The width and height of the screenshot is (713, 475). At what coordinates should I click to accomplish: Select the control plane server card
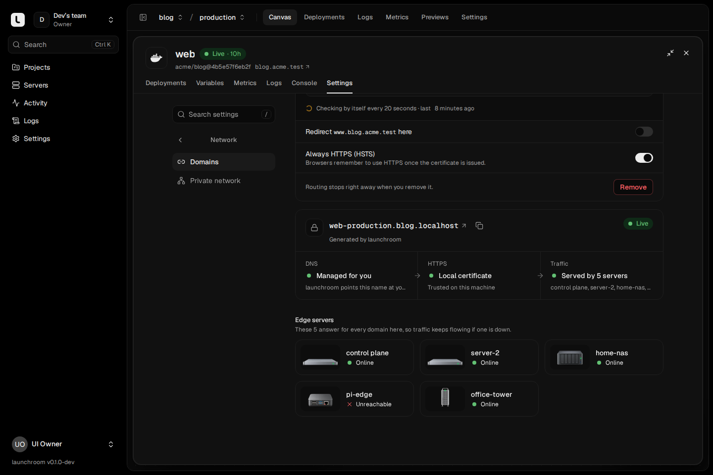click(355, 357)
